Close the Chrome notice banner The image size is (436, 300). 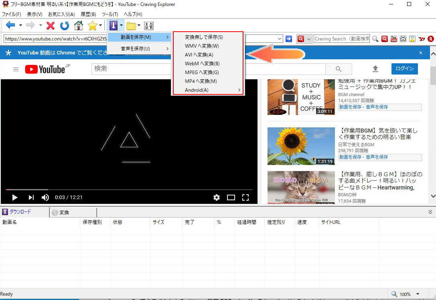click(421, 53)
